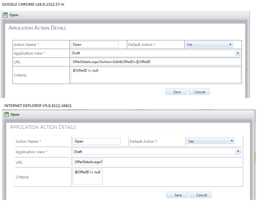Click the Criteria text area in Chrome dialog
Image resolution: width=258 pixels, height=205 pixels.
[x=156, y=75]
